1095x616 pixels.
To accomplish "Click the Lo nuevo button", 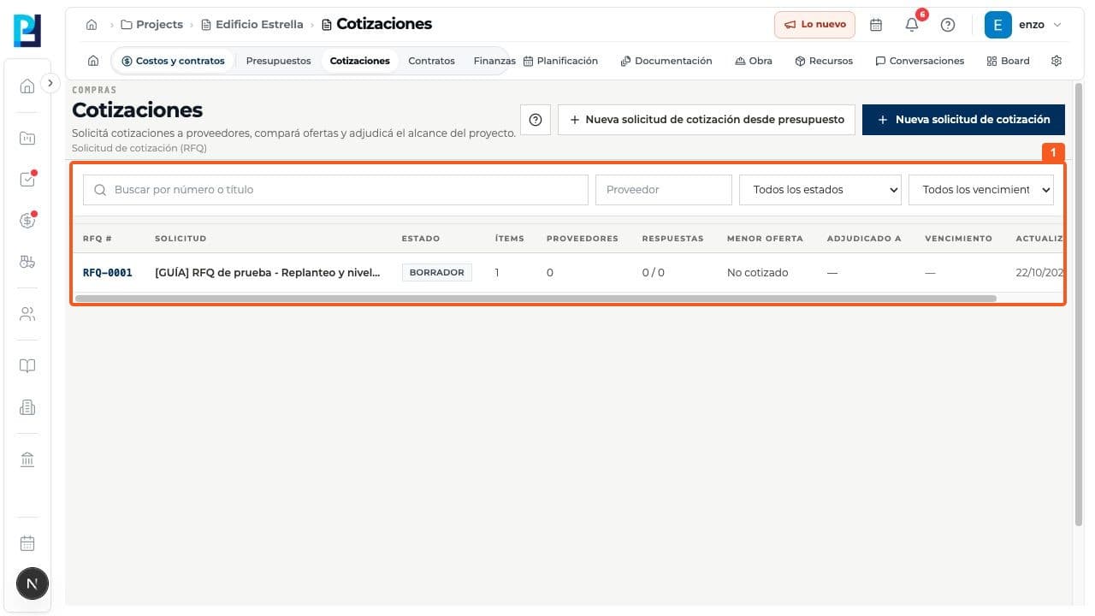I will [x=816, y=25].
